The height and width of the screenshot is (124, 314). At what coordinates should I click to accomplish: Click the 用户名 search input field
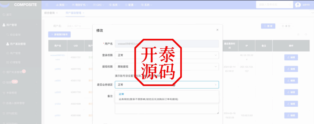78,26
